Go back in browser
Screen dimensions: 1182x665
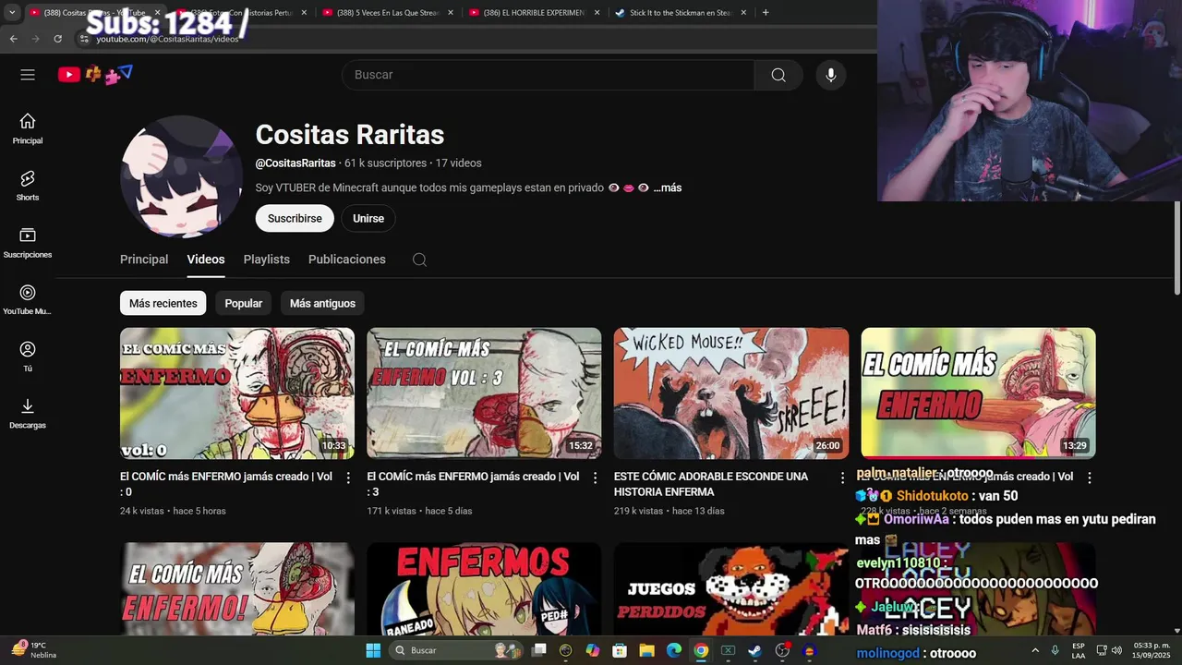(x=13, y=39)
